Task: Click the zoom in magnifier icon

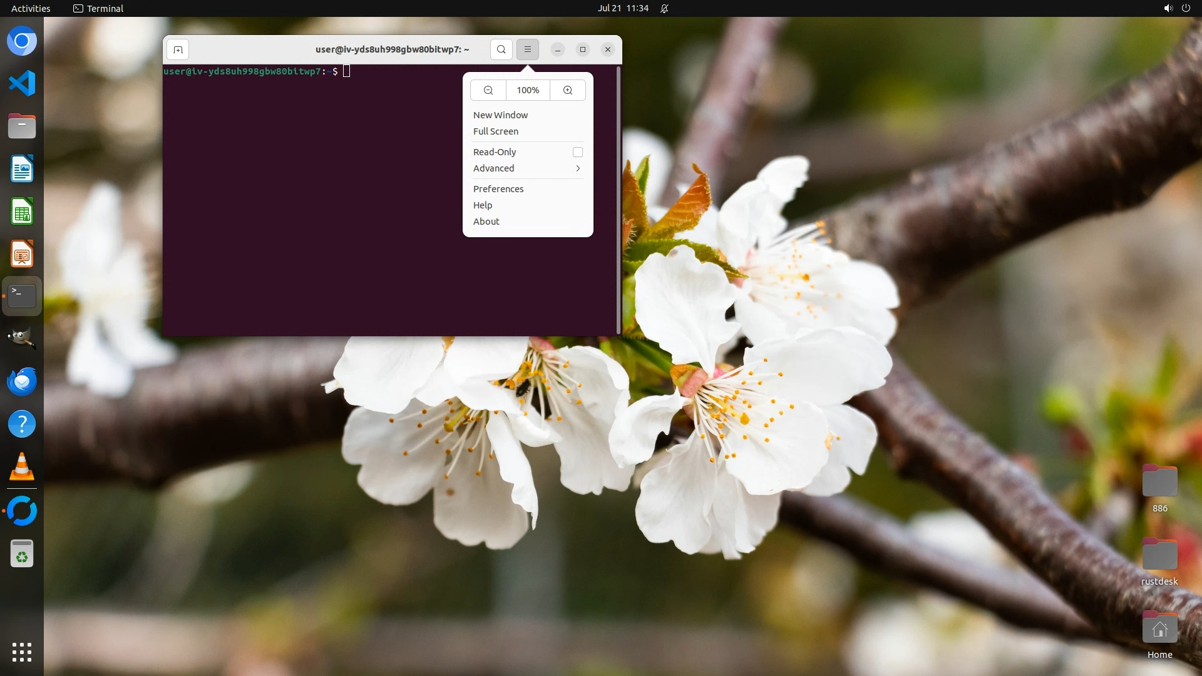Action: [567, 90]
